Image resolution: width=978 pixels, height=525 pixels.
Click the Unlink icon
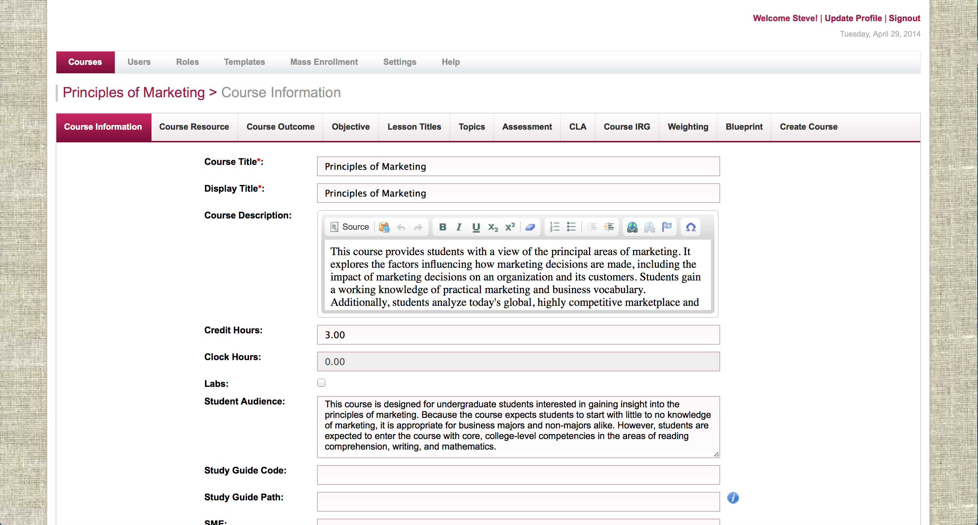pos(649,227)
